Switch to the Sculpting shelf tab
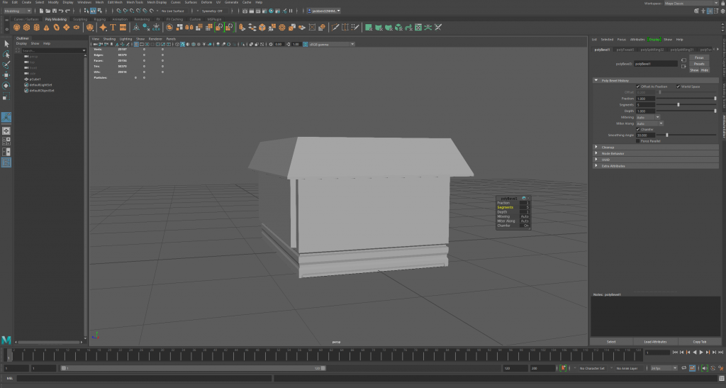726x388 pixels. (x=79, y=19)
